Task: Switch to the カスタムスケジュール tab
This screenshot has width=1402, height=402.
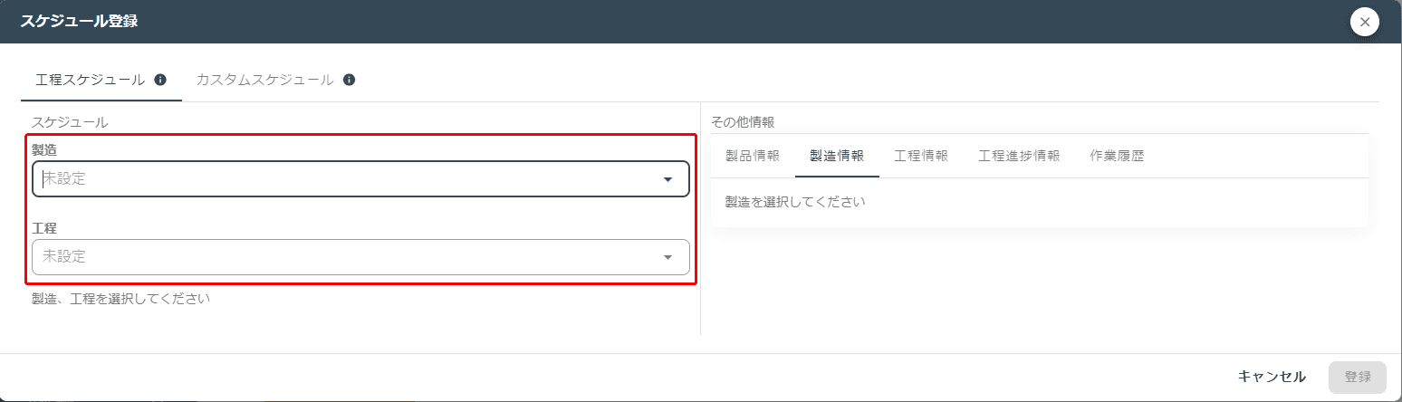Action: click(x=276, y=80)
